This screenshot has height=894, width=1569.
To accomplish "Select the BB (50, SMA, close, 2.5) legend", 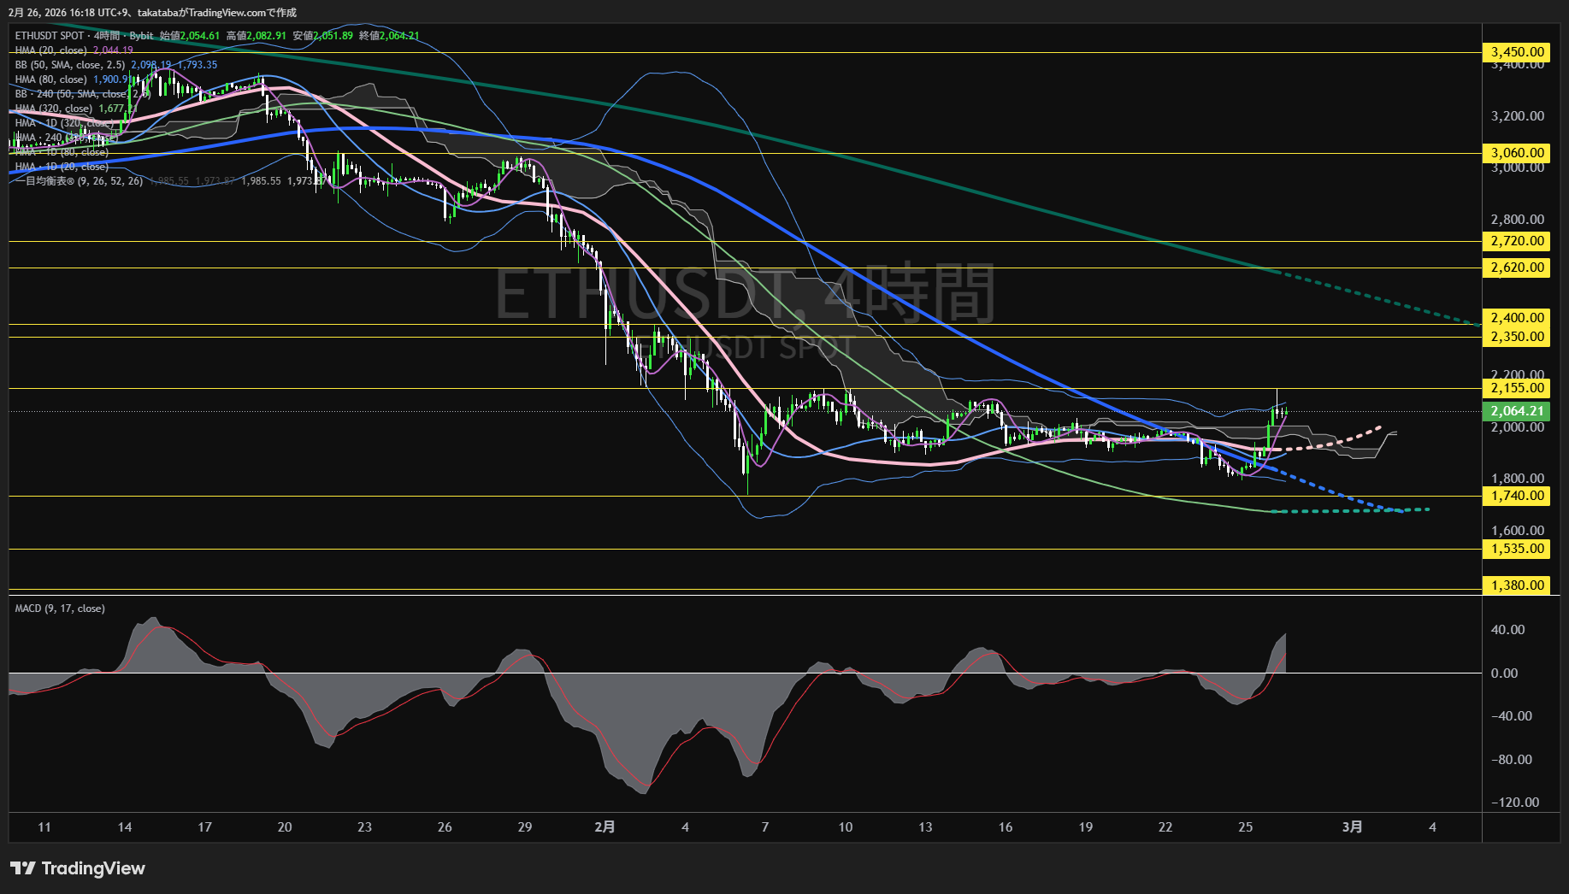I will [70, 65].
